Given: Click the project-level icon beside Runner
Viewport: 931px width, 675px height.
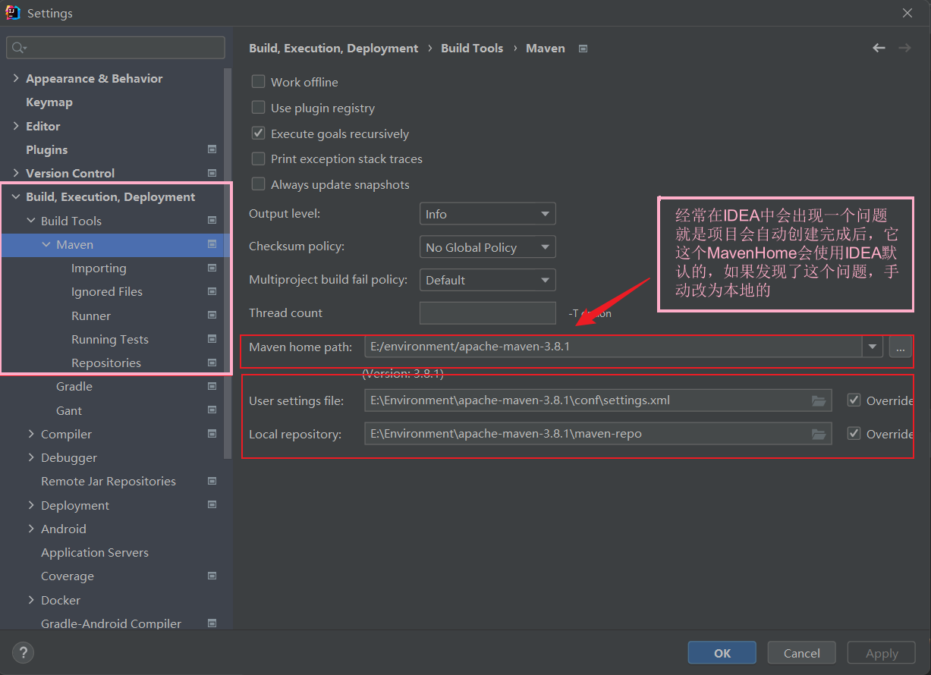Looking at the screenshot, I should [212, 316].
